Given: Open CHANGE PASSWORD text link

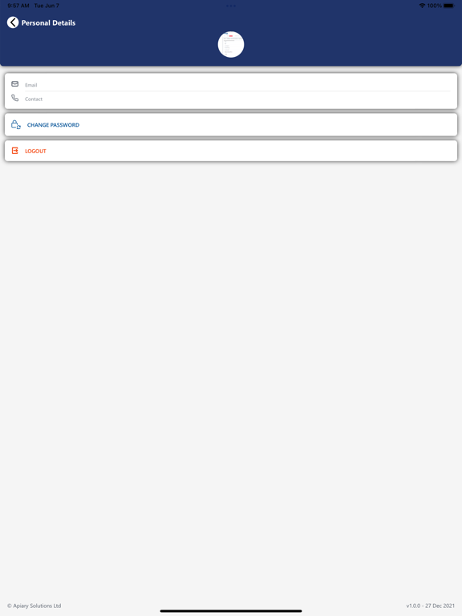Looking at the screenshot, I should click(x=53, y=125).
